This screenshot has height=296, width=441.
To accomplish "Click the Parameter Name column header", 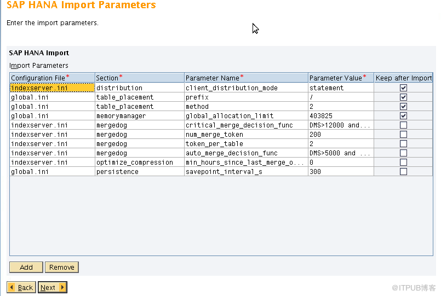I will pyautogui.click(x=246, y=78).
